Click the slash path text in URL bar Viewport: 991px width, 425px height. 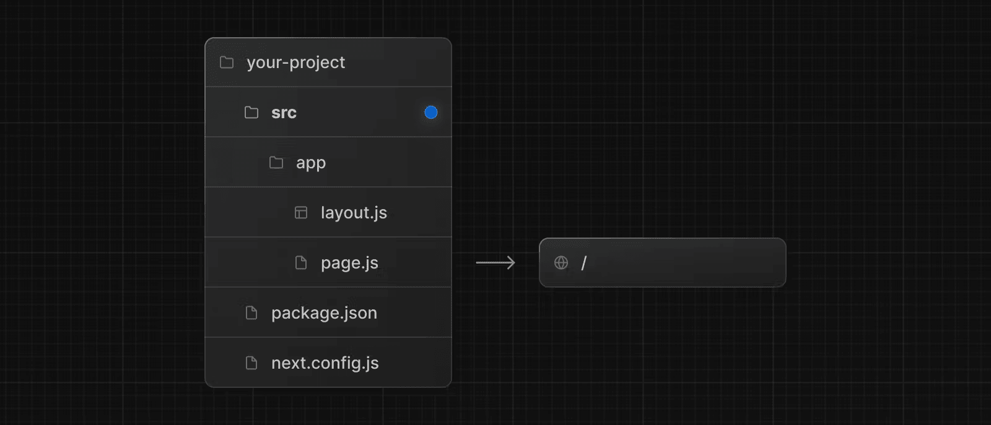[x=583, y=263]
